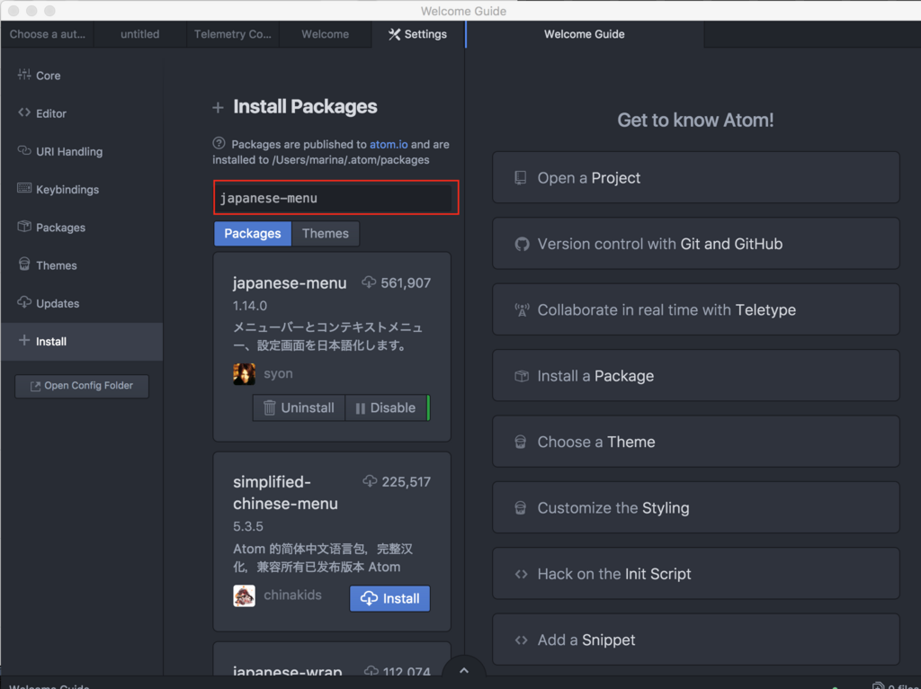Click the repo icon on Open a Project

coord(521,178)
